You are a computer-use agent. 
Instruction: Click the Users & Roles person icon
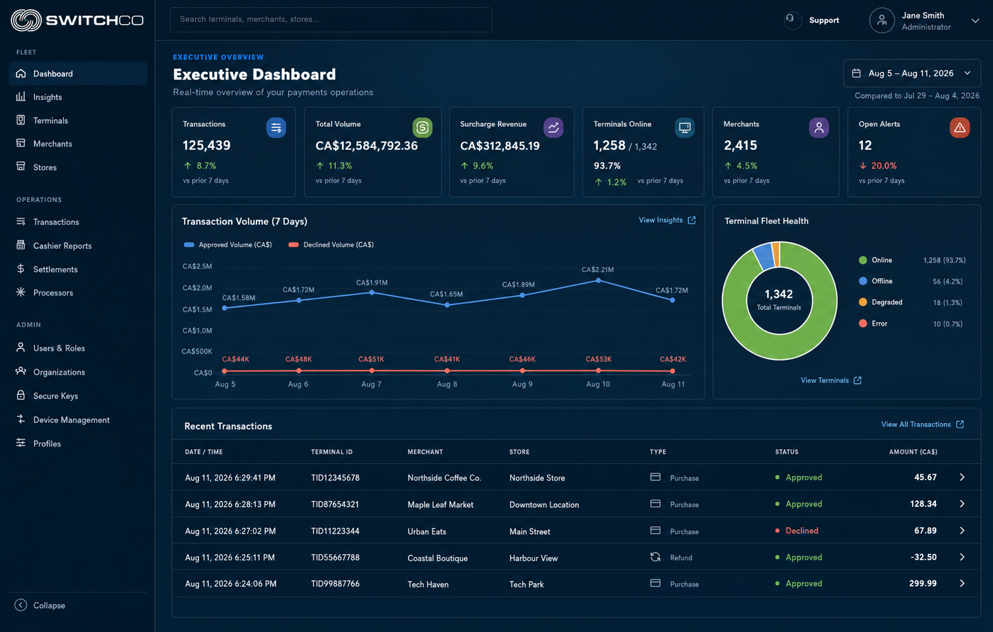point(21,347)
